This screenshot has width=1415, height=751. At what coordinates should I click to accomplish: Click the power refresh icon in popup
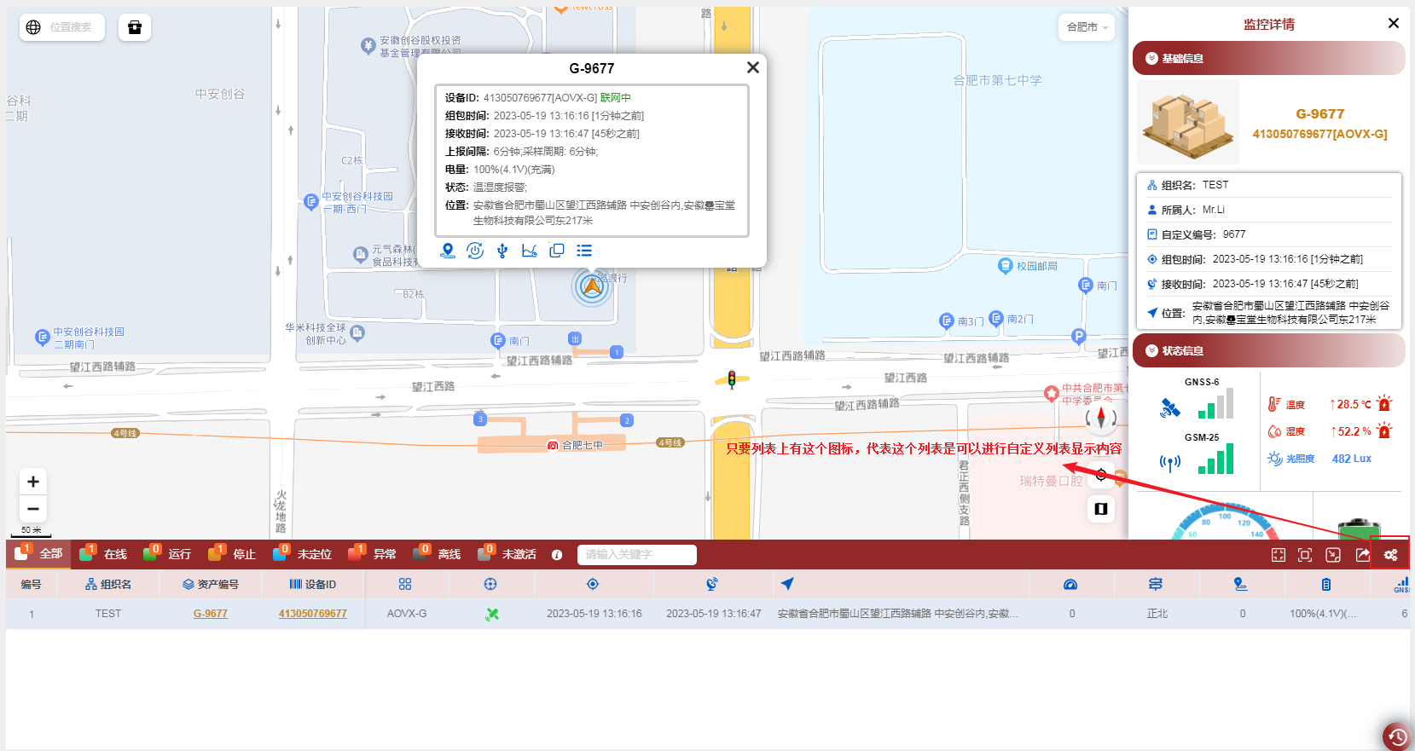point(475,251)
